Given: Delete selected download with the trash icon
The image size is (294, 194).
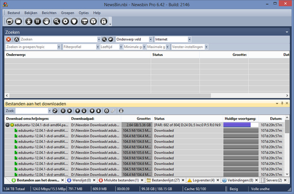Looking at the screenshot, I should (x=121, y=111).
